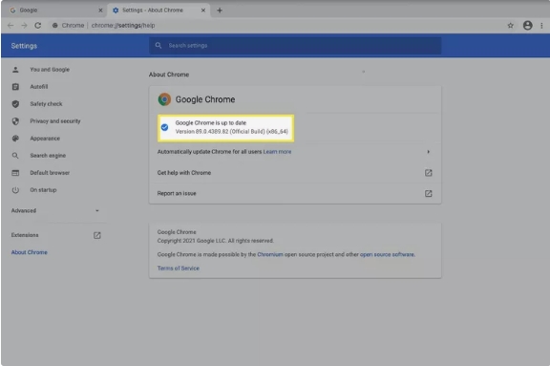The image size is (550, 366).
Task: Click external link icon for Report an issue
Action: click(x=429, y=193)
